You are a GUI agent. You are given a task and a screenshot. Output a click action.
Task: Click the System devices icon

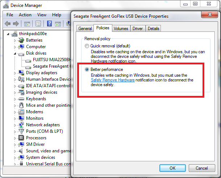[x=21, y=157]
